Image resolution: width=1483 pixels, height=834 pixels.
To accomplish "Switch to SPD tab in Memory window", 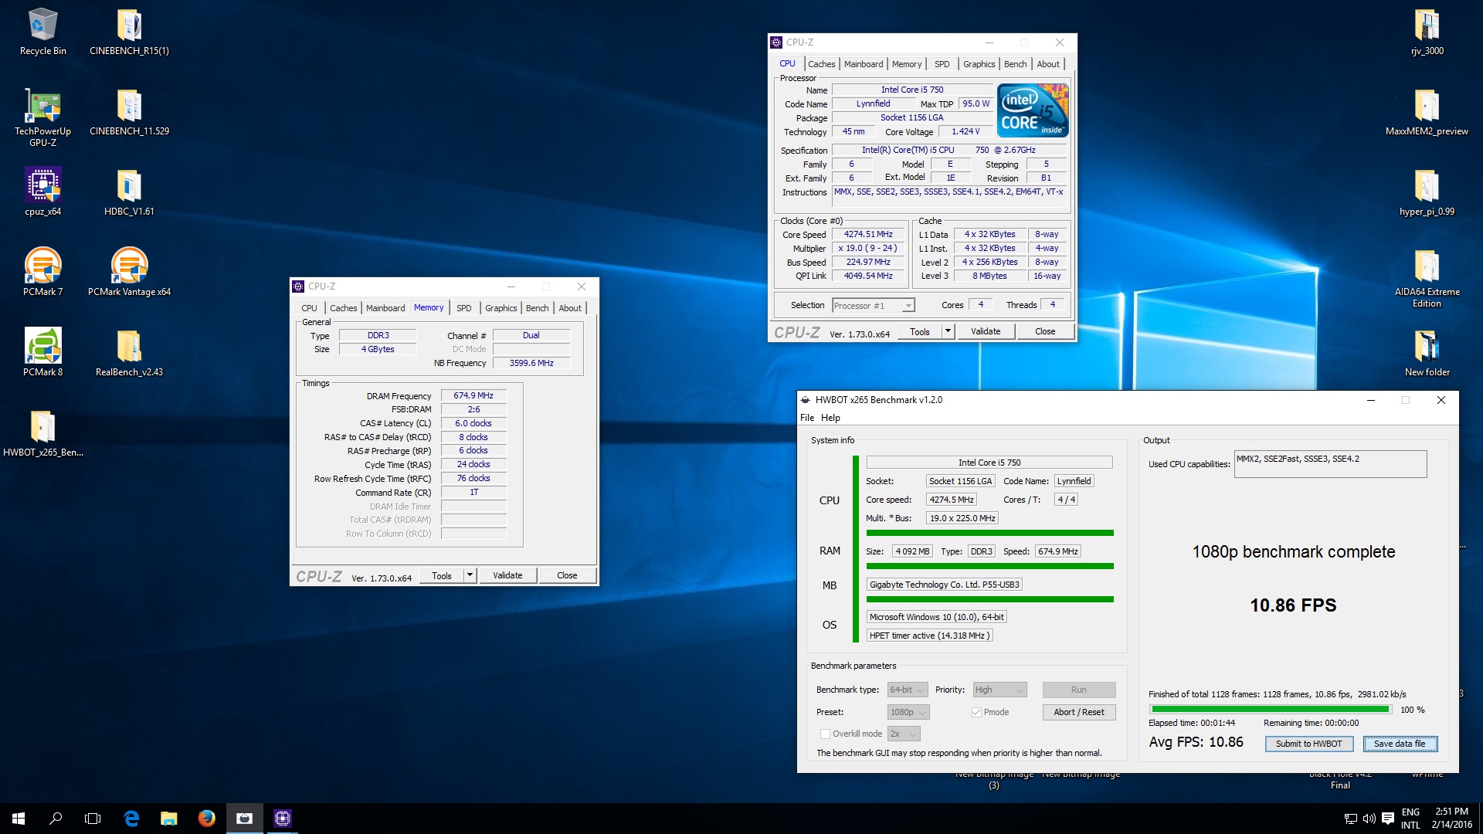I will [x=463, y=308].
